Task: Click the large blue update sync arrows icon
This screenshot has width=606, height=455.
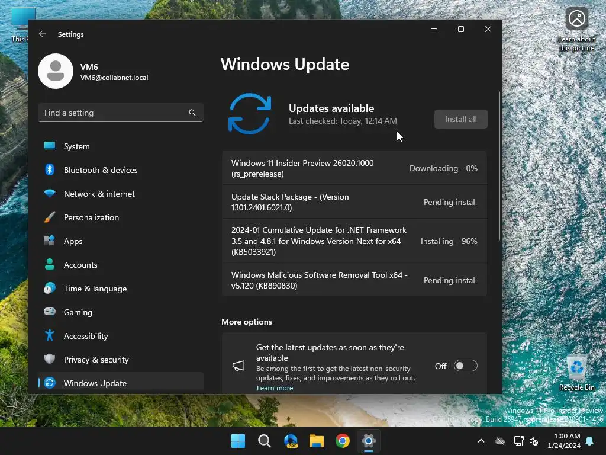Action: (x=250, y=114)
